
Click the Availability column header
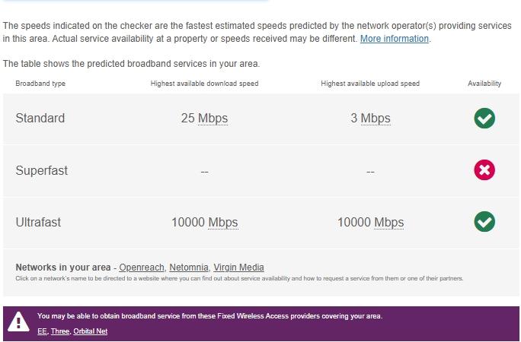click(484, 84)
